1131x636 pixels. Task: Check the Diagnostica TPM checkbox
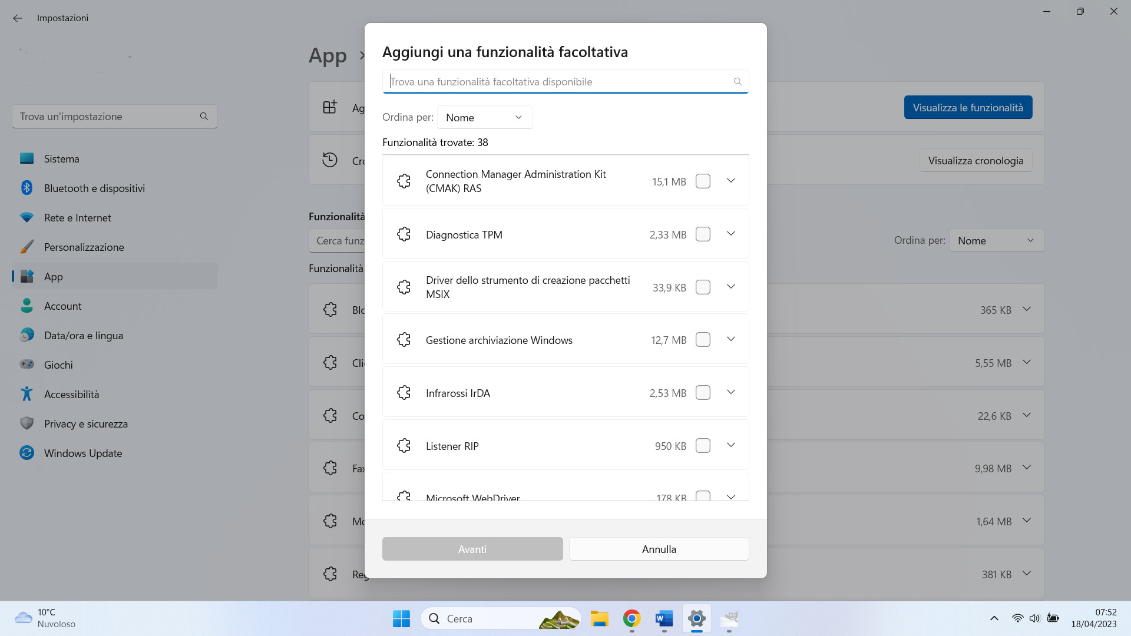703,234
